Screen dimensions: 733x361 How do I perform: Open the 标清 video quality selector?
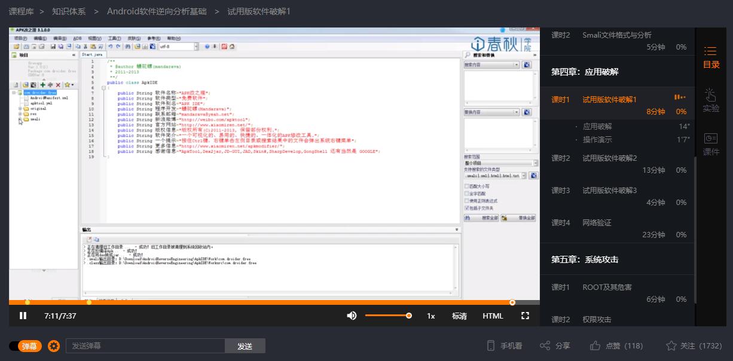[459, 316]
